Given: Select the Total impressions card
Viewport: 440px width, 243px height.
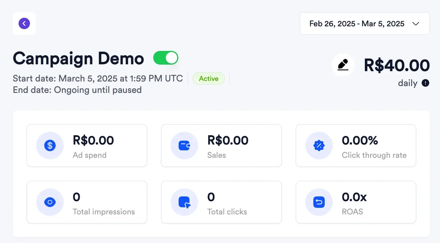Looking at the screenshot, I should point(87,202).
